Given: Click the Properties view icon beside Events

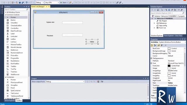Looking at the screenshot, I should click(x=159, y=45).
